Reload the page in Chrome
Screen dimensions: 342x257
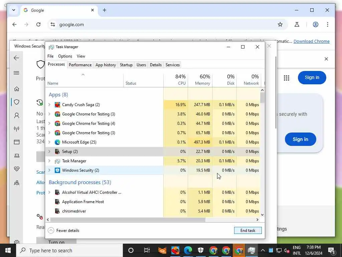tap(38, 24)
